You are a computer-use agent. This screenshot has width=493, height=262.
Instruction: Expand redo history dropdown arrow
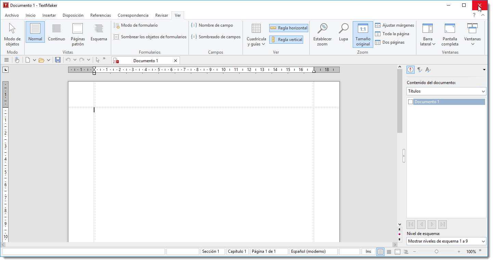(88, 60)
